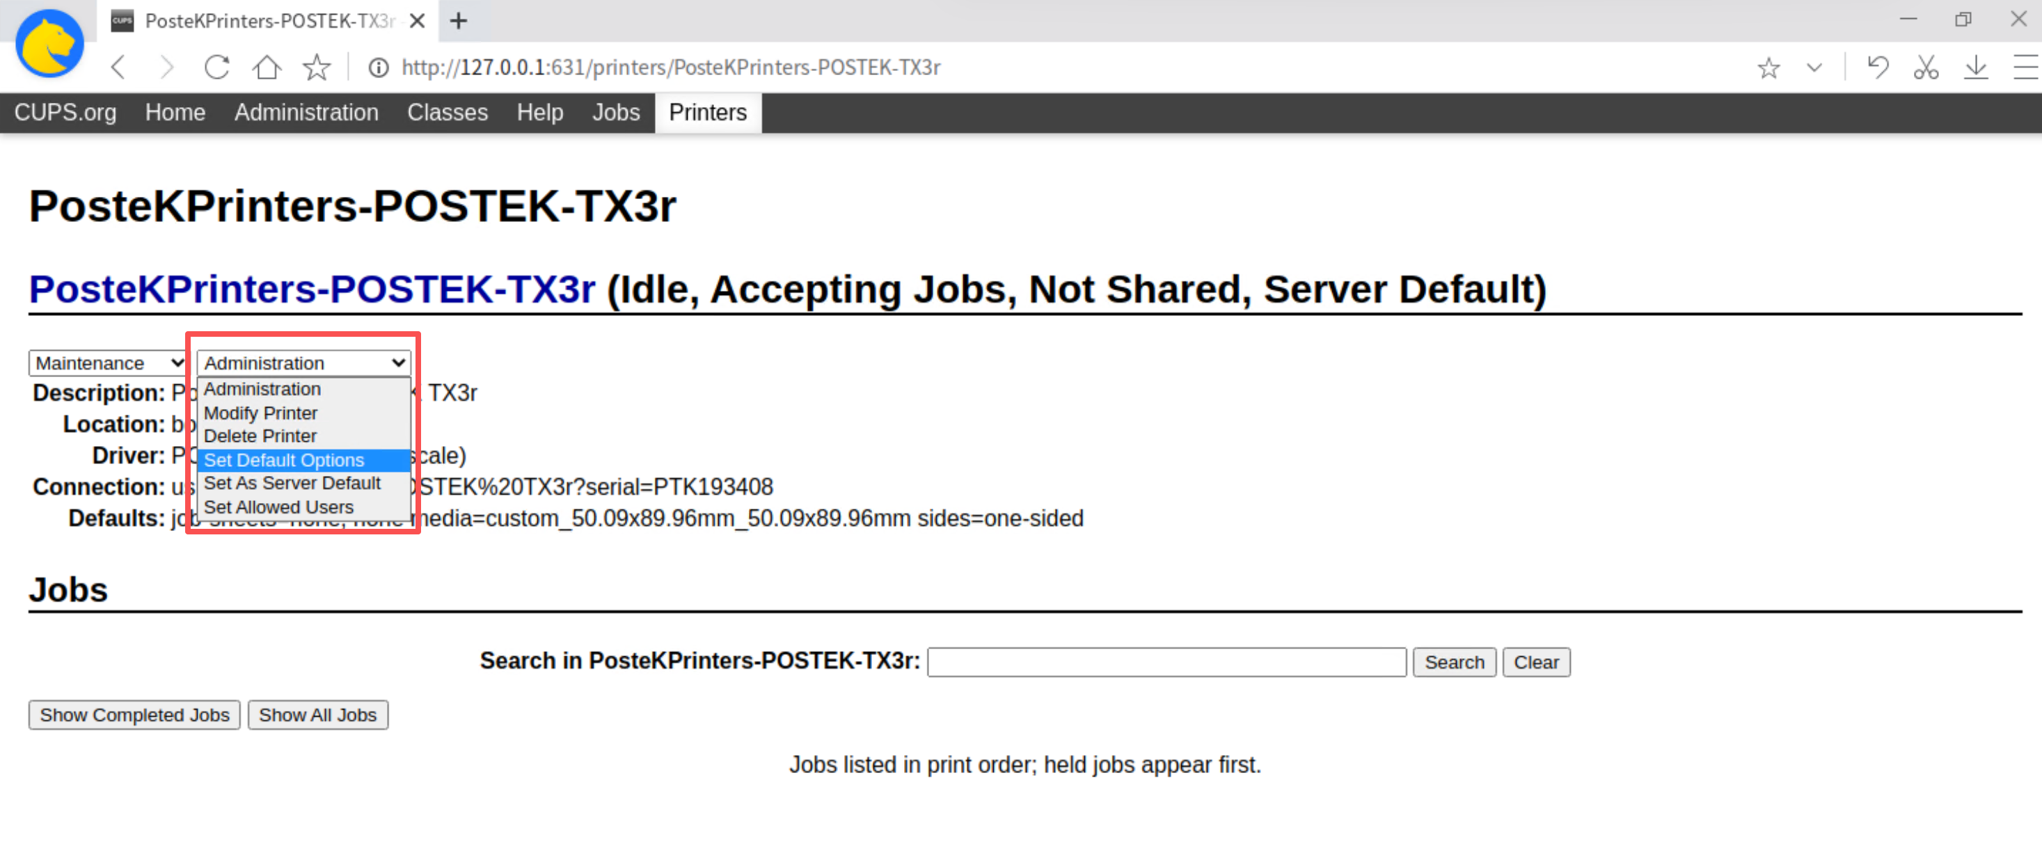Viewport: 2042px width, 867px height.
Task: Click the Jobs section heading
Action: (68, 591)
